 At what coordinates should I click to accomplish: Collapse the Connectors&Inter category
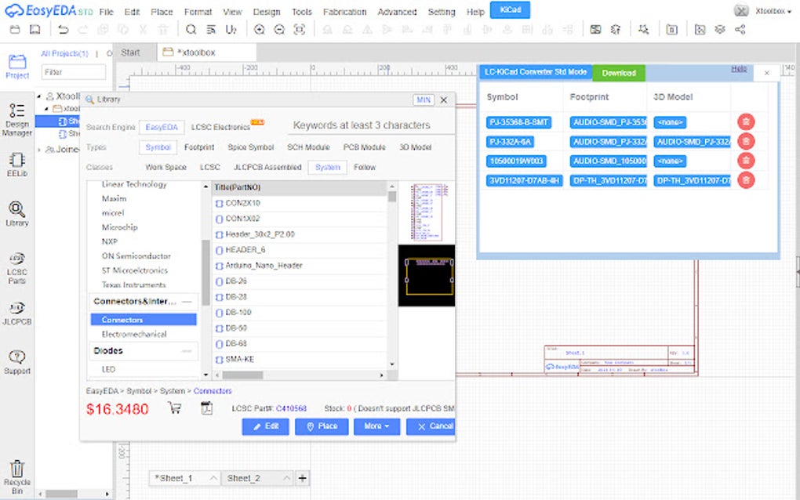coord(185,300)
